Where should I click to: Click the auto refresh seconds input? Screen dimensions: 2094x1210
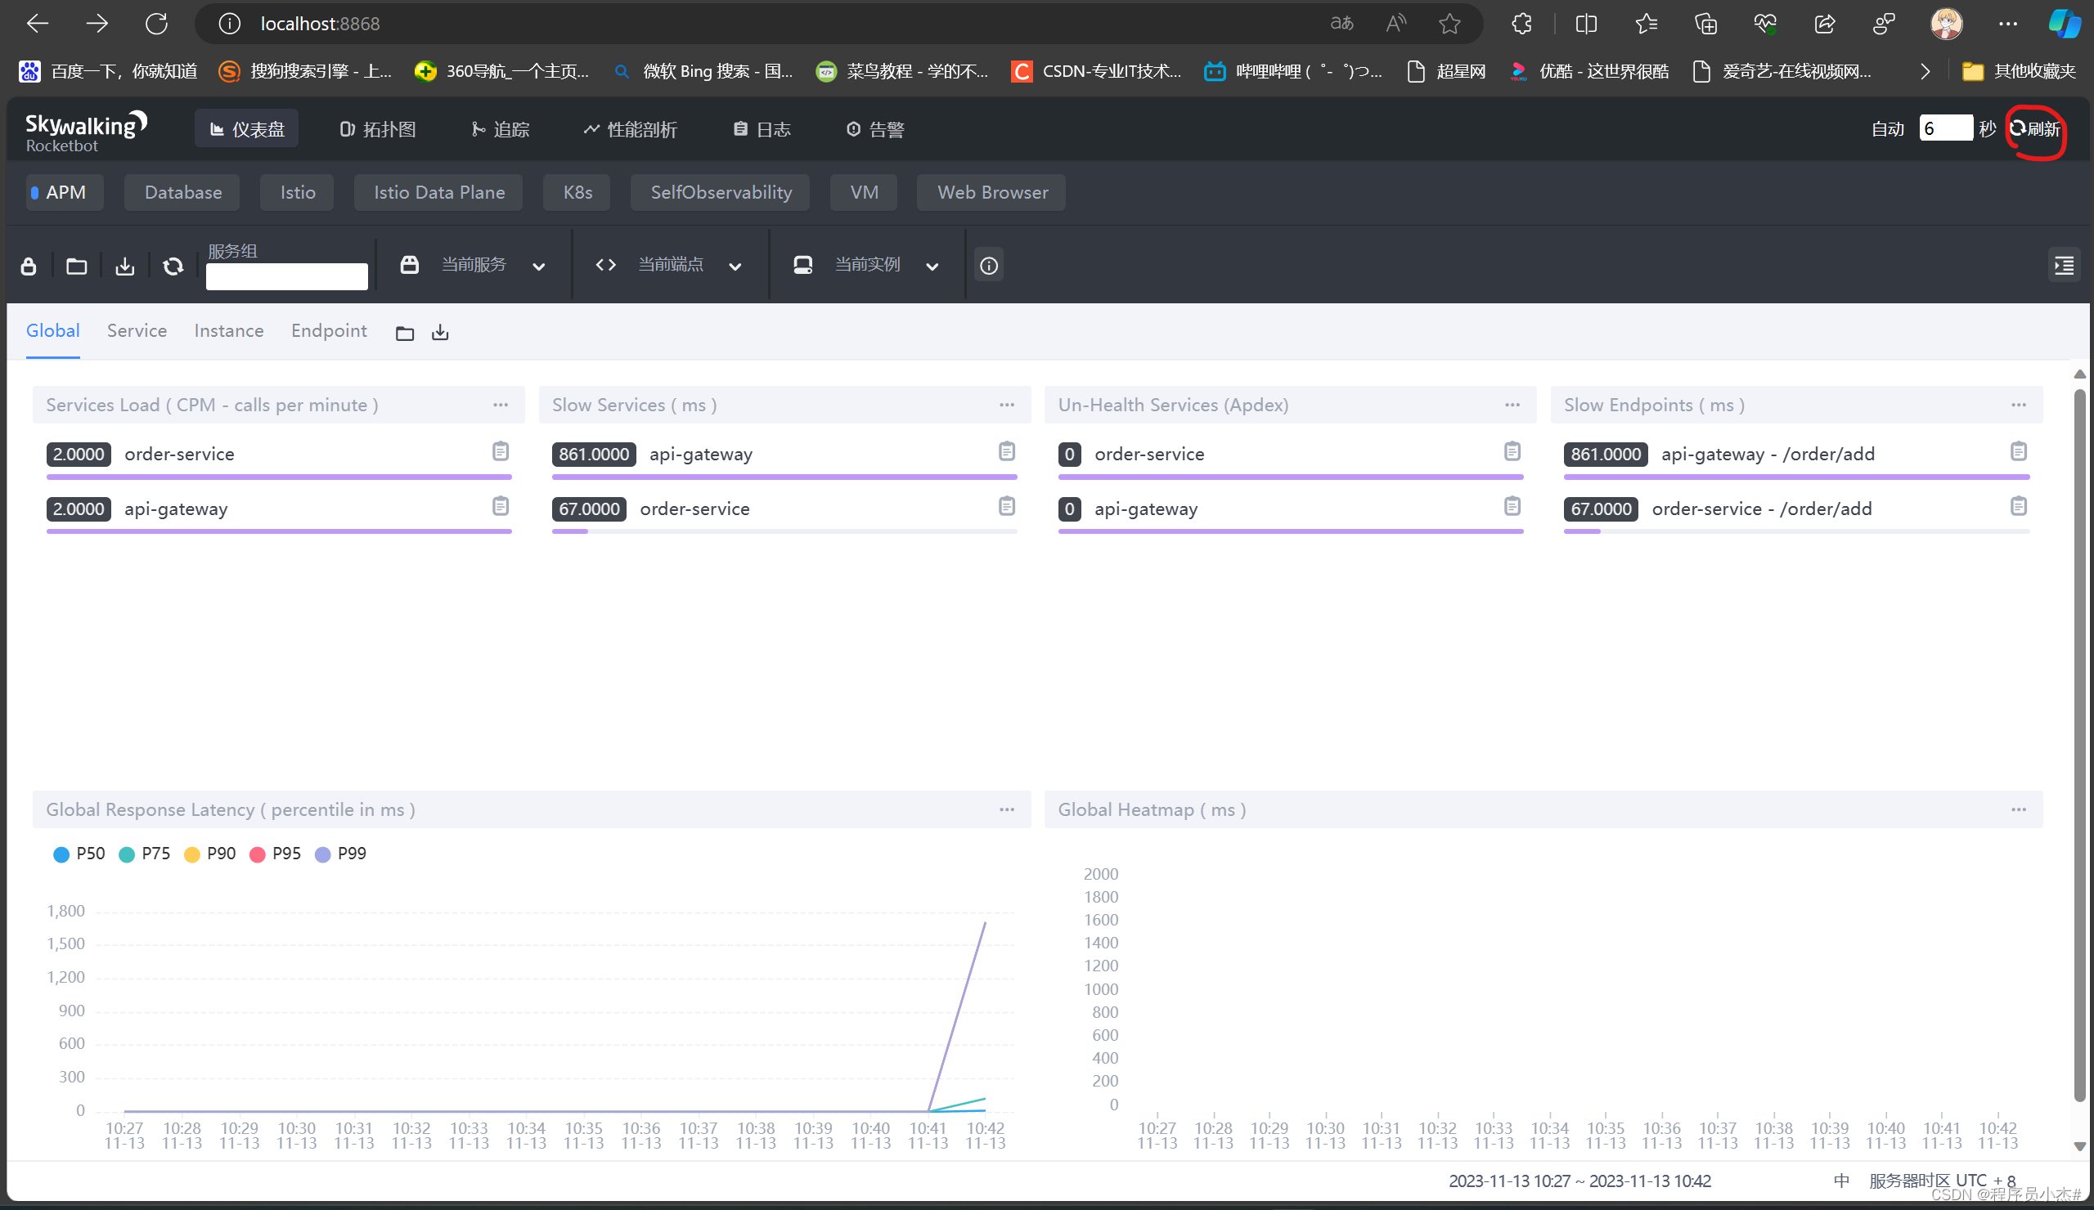1945,128
